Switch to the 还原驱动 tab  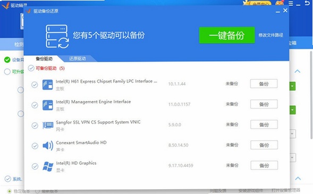pyautogui.click(x=78, y=58)
